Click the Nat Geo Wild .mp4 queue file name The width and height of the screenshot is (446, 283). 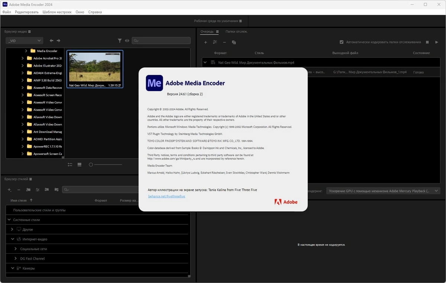(x=256, y=63)
